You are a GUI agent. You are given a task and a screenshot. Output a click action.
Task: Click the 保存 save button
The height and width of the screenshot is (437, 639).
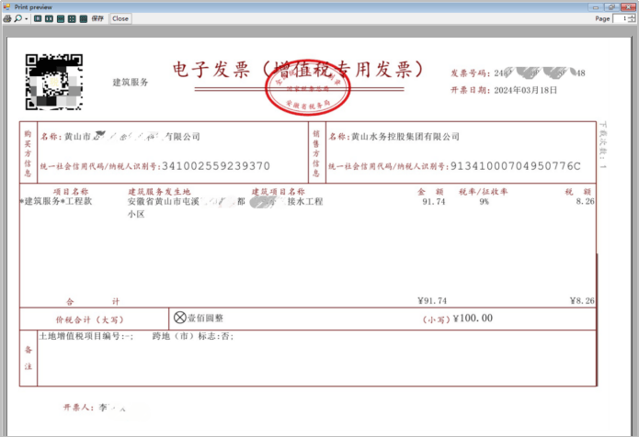point(97,18)
